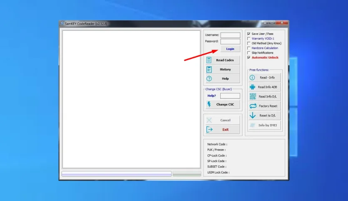The width and height of the screenshot is (348, 201).
Task: Close the SamKEY CodeReader window
Action: (x=282, y=22)
